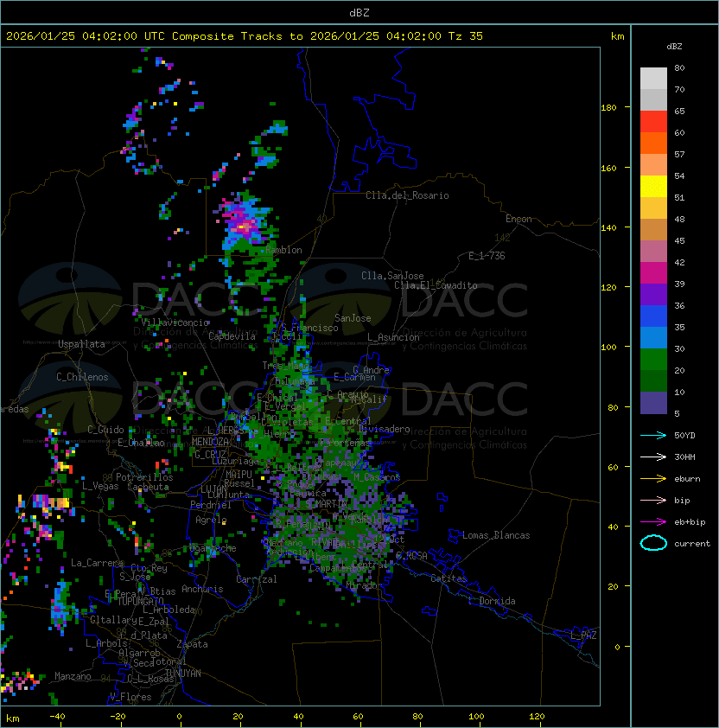Click the 'G_CRUZ' map label

(x=210, y=454)
